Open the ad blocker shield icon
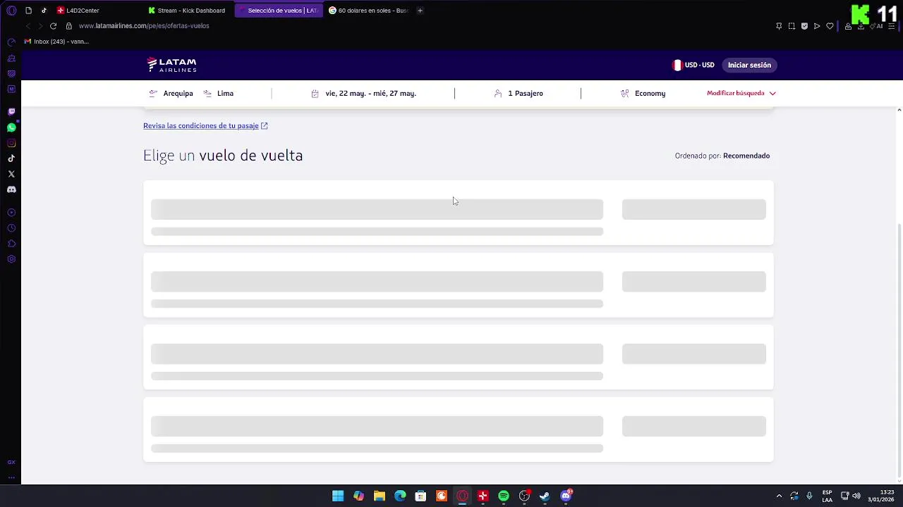903x507 pixels. (804, 26)
